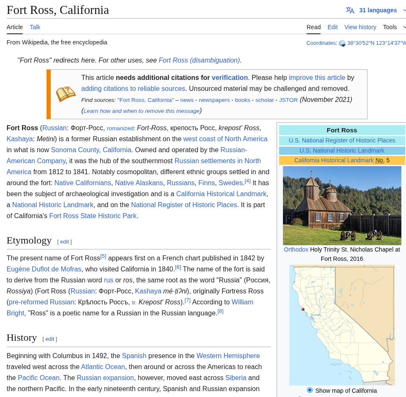Open the Finns link

pos(206,183)
